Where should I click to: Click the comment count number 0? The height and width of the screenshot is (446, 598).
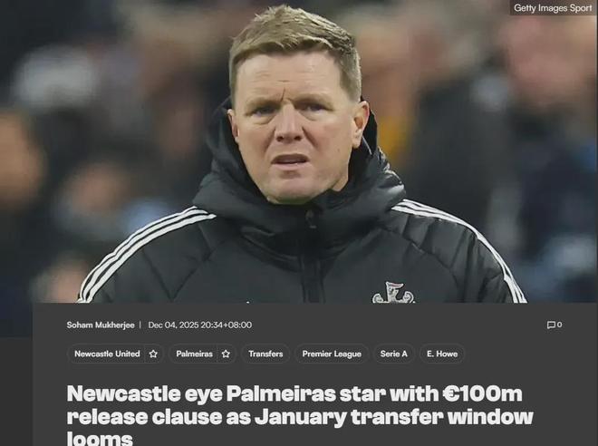coord(559,325)
